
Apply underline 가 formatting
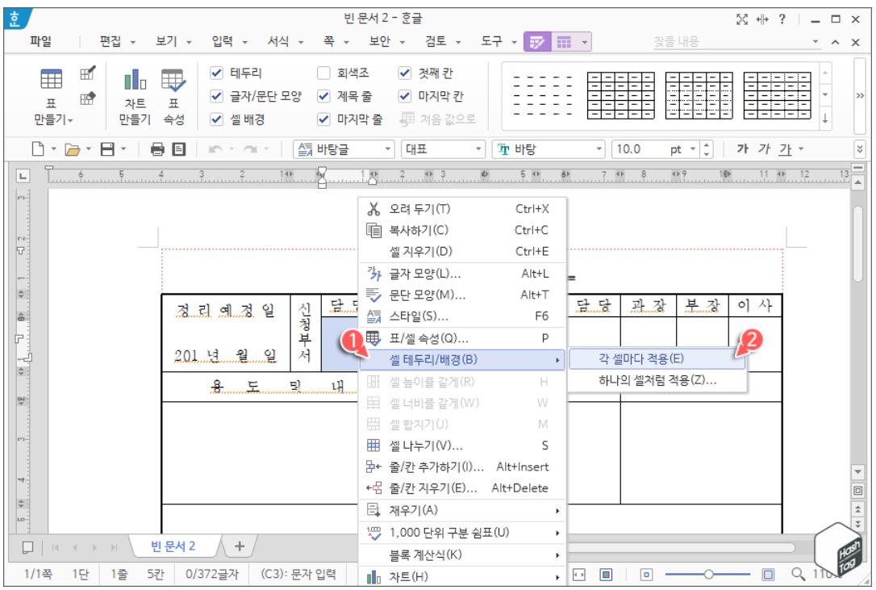(786, 149)
